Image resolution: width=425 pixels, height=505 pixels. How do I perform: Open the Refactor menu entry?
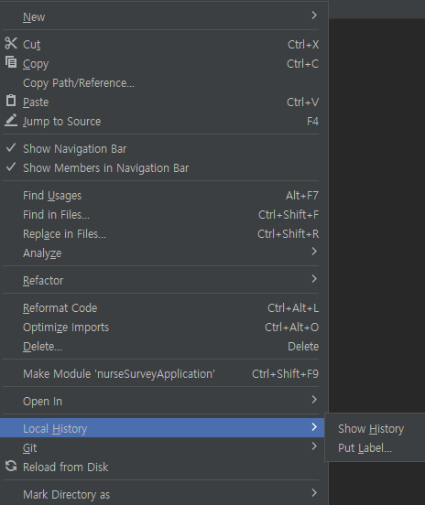pyautogui.click(x=162, y=281)
